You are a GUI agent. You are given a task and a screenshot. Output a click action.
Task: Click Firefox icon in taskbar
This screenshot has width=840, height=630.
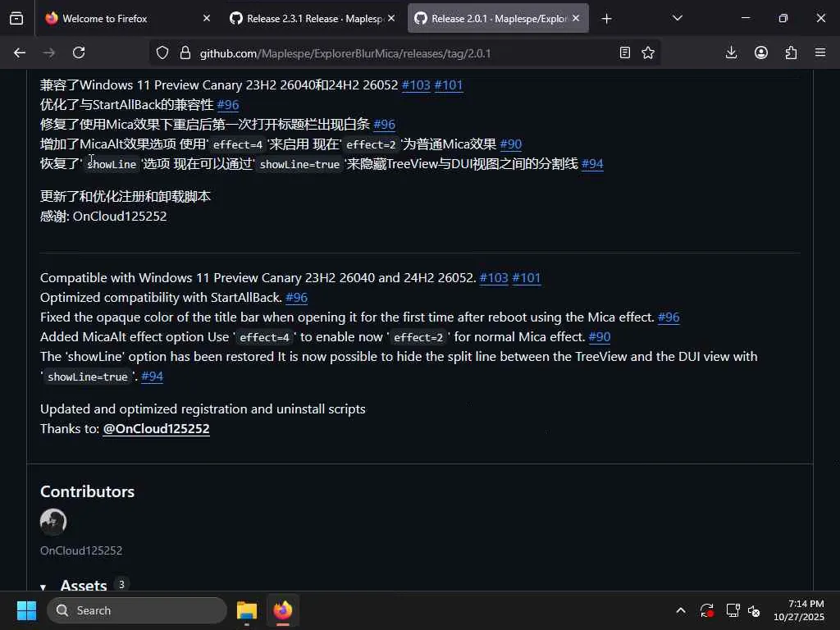283,610
